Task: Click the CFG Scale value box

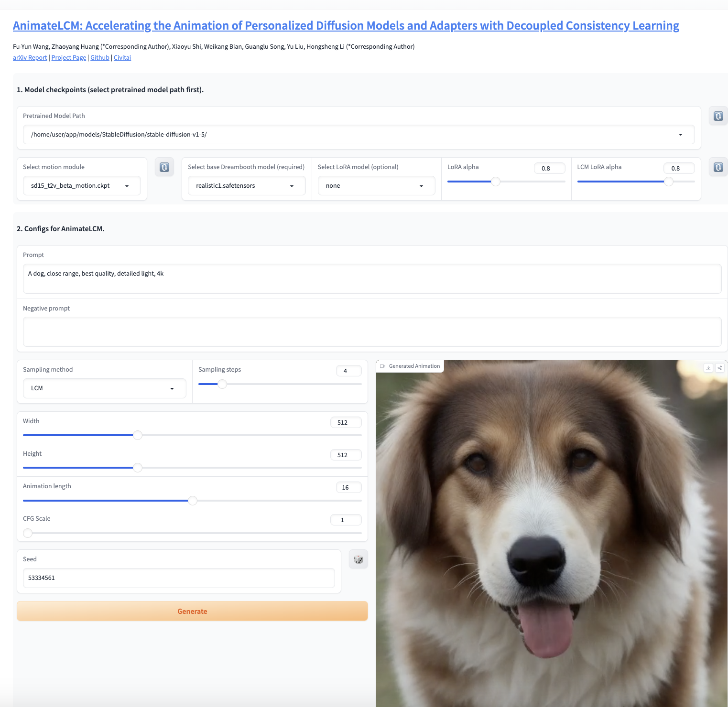Action: 346,520
